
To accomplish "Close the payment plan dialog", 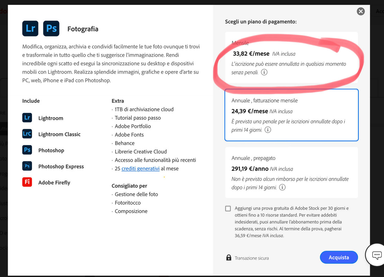I will coord(360,11).
